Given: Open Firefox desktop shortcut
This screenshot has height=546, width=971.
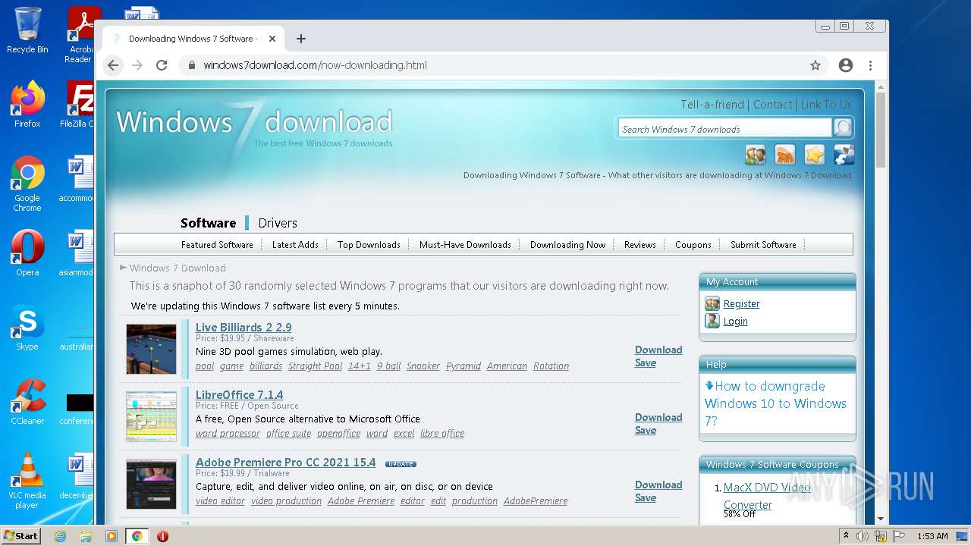Looking at the screenshot, I should pyautogui.click(x=27, y=104).
